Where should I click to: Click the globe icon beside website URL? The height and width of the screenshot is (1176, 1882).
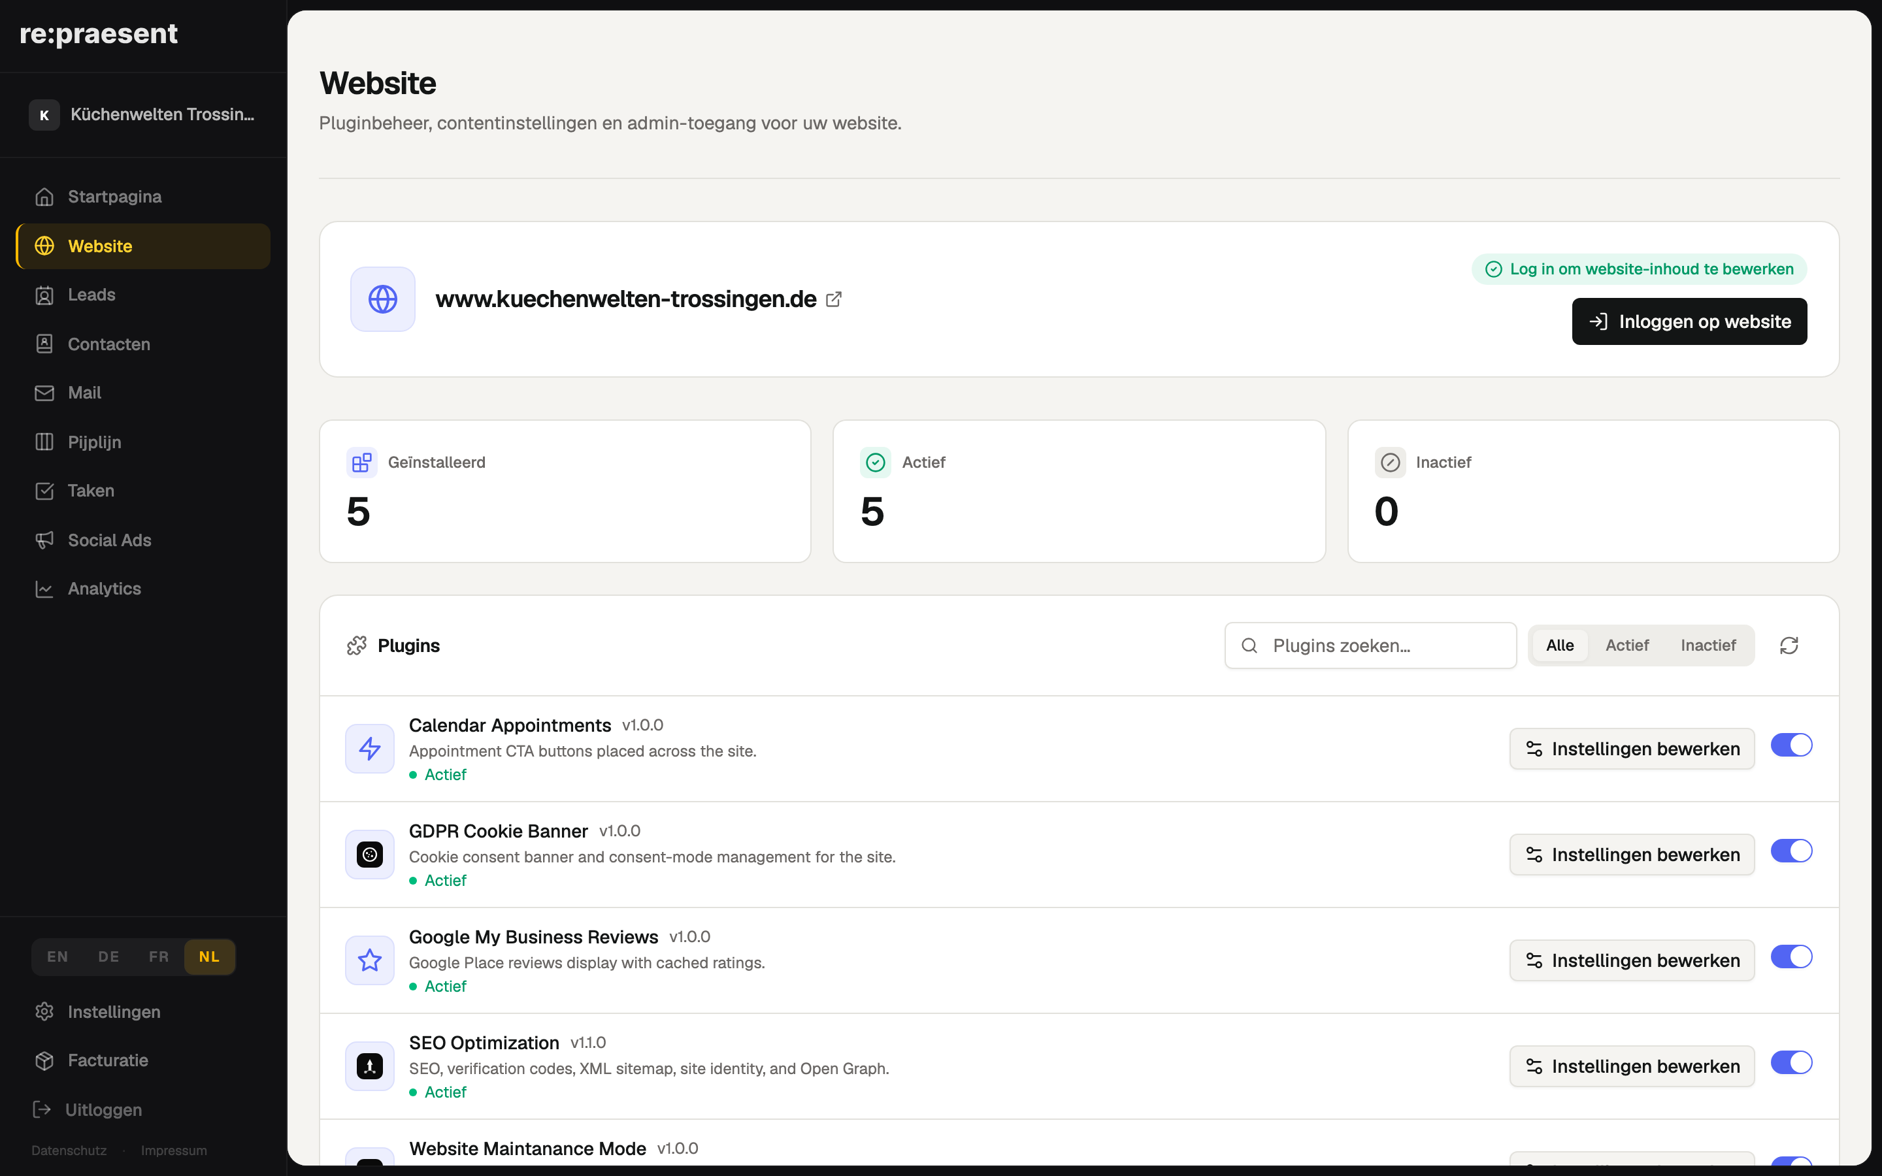(x=383, y=299)
